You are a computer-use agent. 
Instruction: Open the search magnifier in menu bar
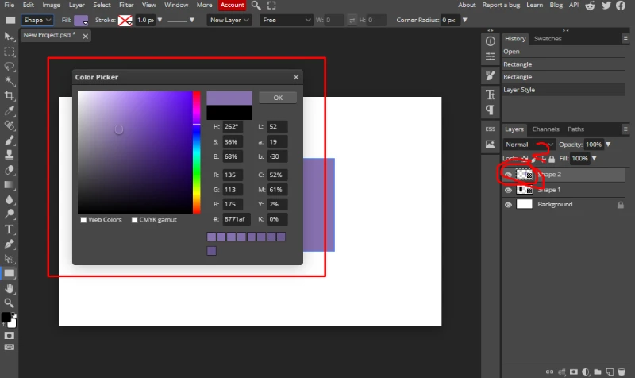(256, 6)
